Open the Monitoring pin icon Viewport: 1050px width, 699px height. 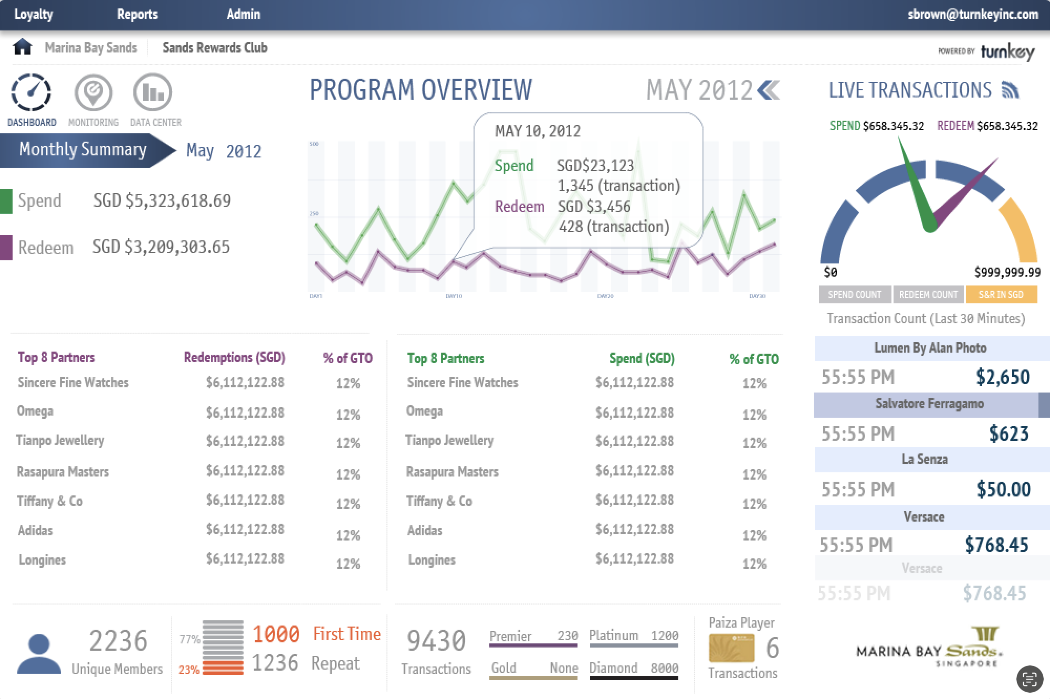pyautogui.click(x=93, y=93)
